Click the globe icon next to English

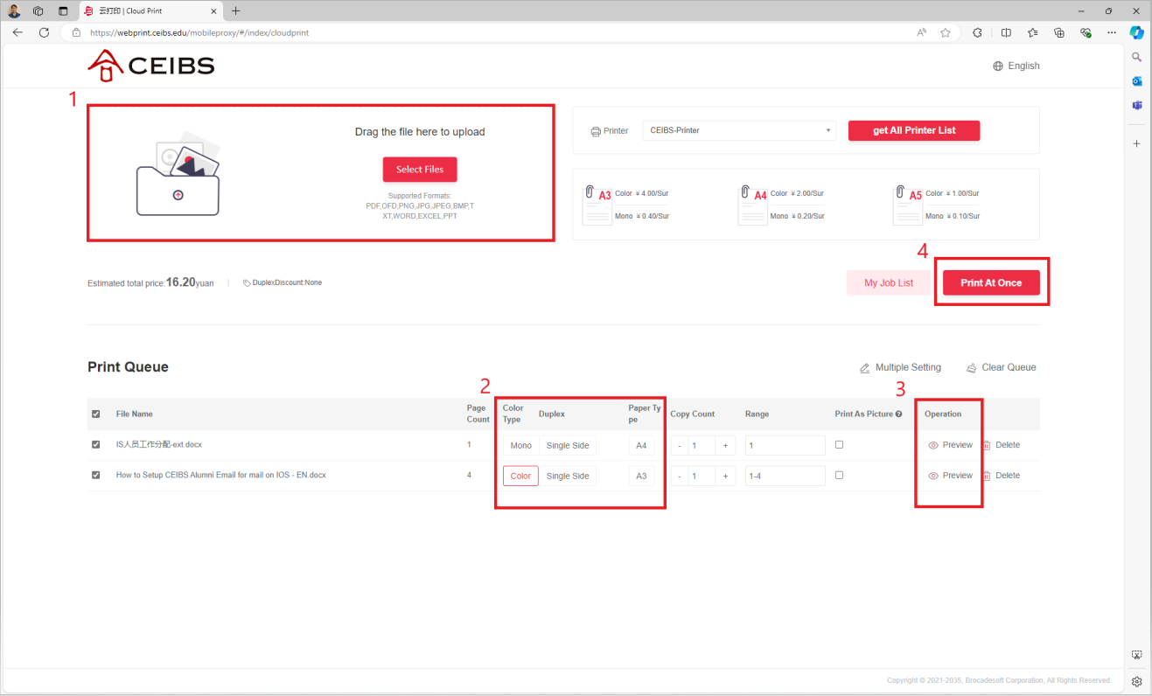(996, 66)
